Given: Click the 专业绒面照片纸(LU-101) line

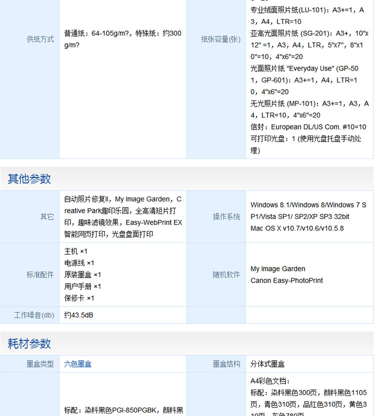Looking at the screenshot, I should (307, 10).
